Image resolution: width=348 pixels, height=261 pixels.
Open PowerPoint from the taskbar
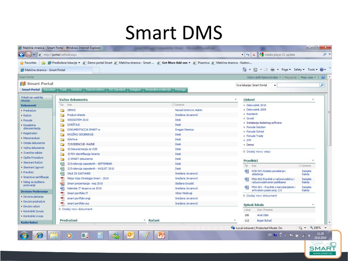click(161, 236)
